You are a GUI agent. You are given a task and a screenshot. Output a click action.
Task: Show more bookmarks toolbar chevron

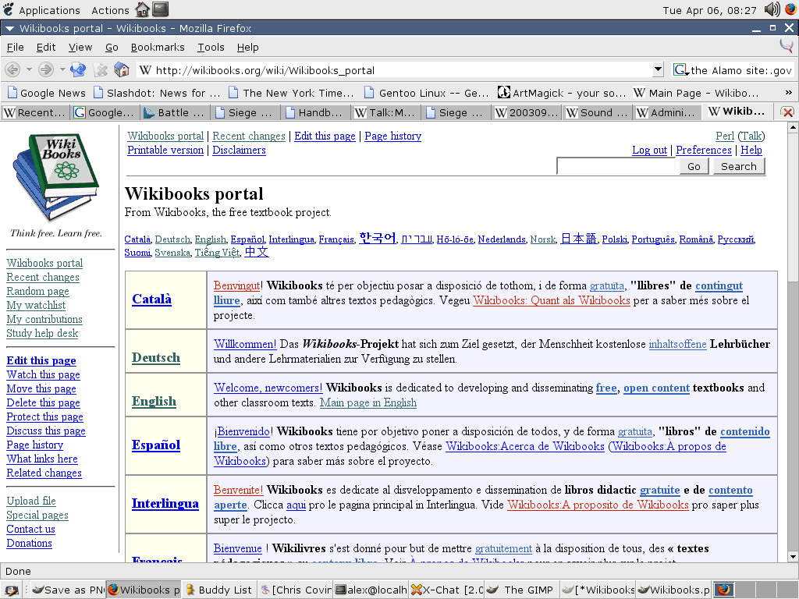click(788, 93)
